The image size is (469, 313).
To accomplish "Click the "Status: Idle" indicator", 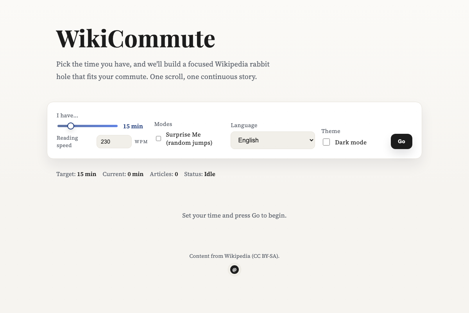I will click(200, 174).
